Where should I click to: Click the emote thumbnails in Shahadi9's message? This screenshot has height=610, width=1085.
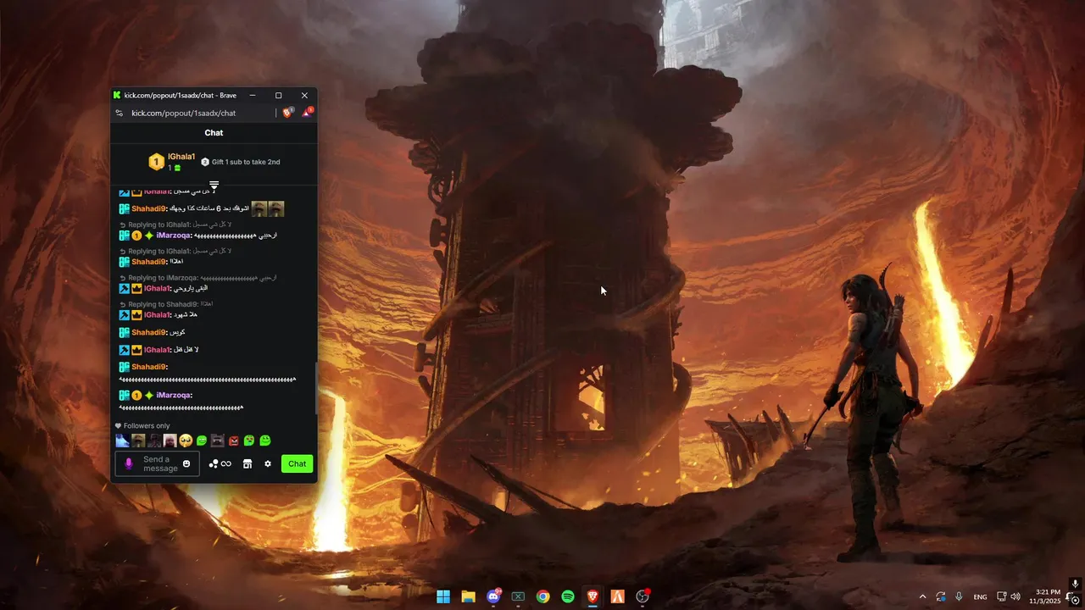[268, 208]
